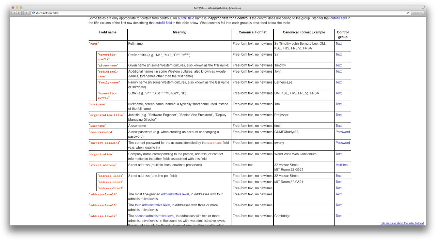This screenshot has height=240, width=436.
Task: Click the plus add-bookmark button
Action: click(27, 13)
